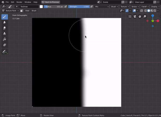Image resolution: width=161 pixels, height=117 pixels.
Task: Select the Soften brush tool
Action: [x=5, y=22]
